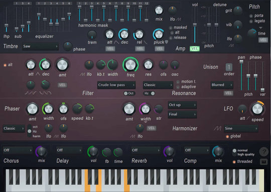Click the grit knob in Pitch section

(238, 11)
